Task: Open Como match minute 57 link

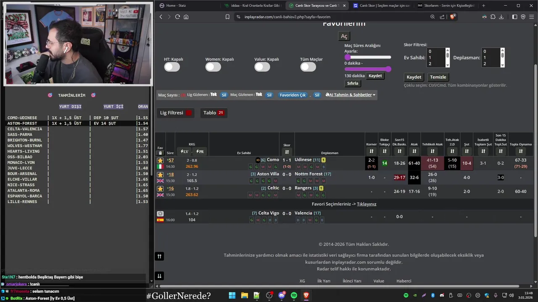Action: [170, 160]
